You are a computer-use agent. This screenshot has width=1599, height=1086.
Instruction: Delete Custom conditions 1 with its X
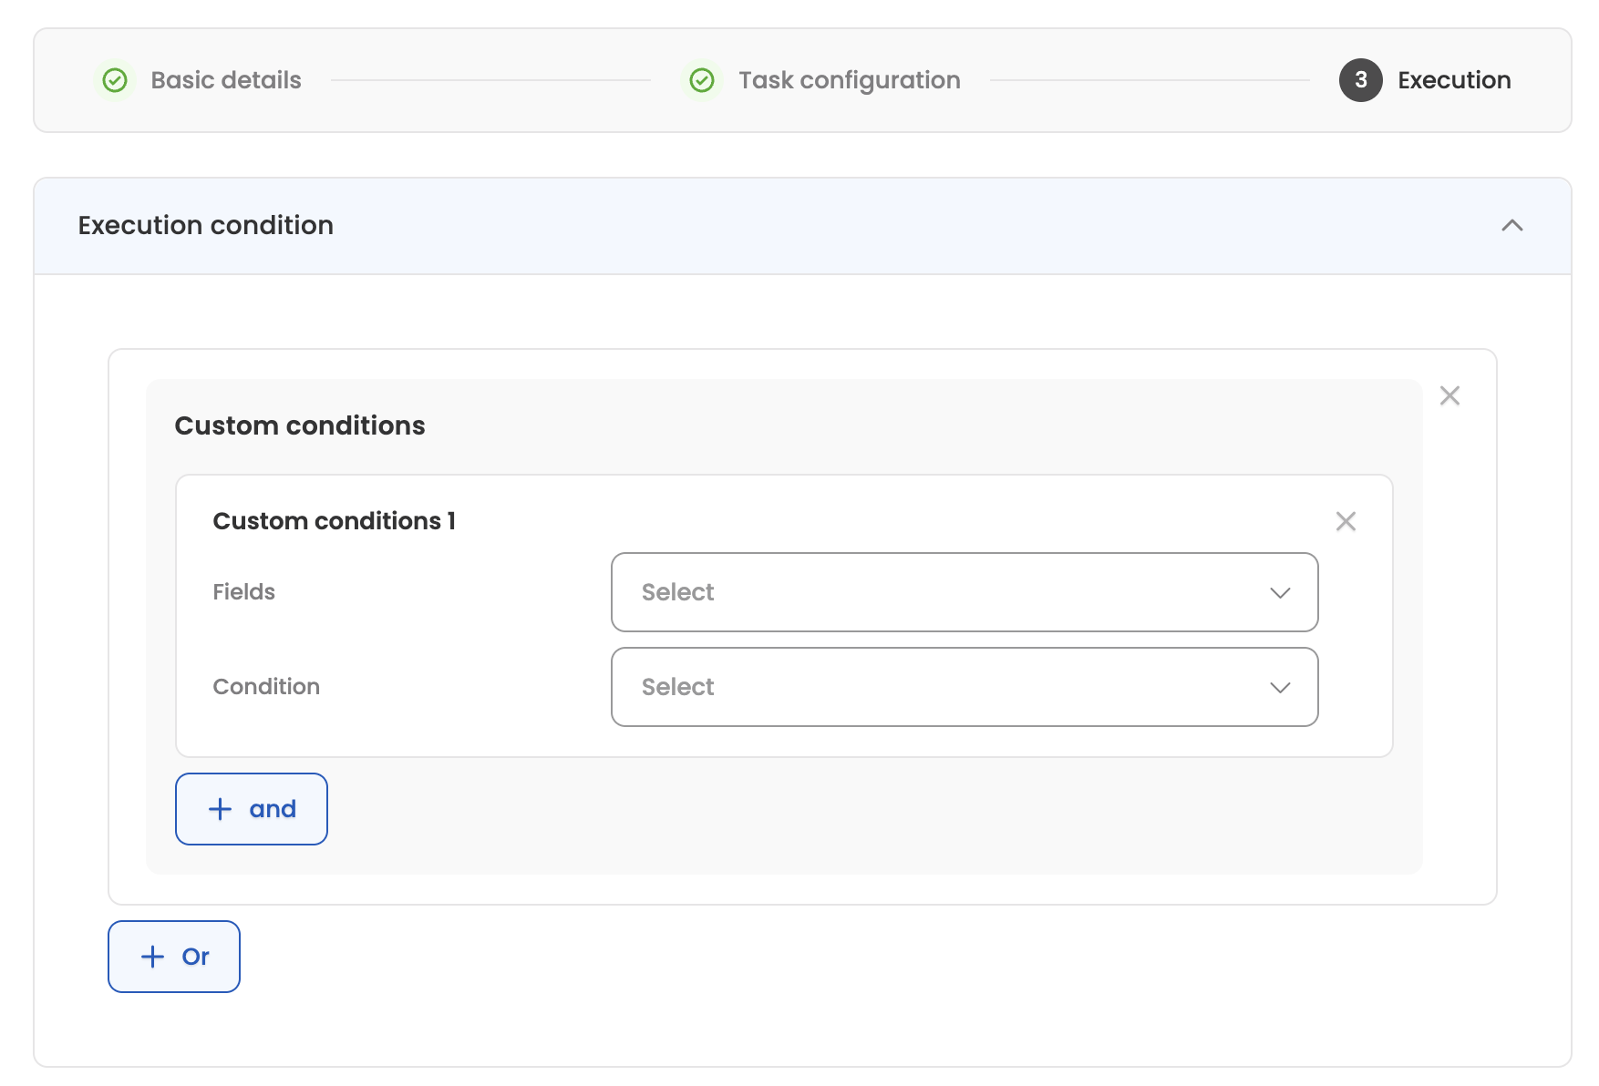point(1346,521)
